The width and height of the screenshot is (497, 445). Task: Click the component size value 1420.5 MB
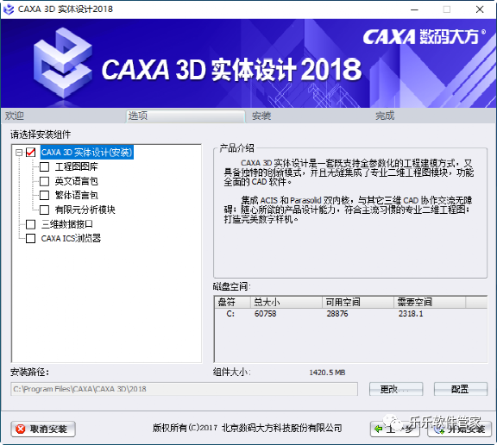pyautogui.click(x=327, y=373)
